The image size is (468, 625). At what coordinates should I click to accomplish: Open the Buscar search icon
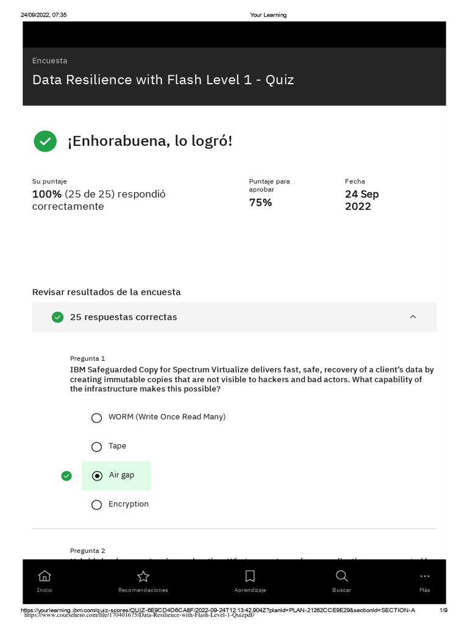click(341, 576)
